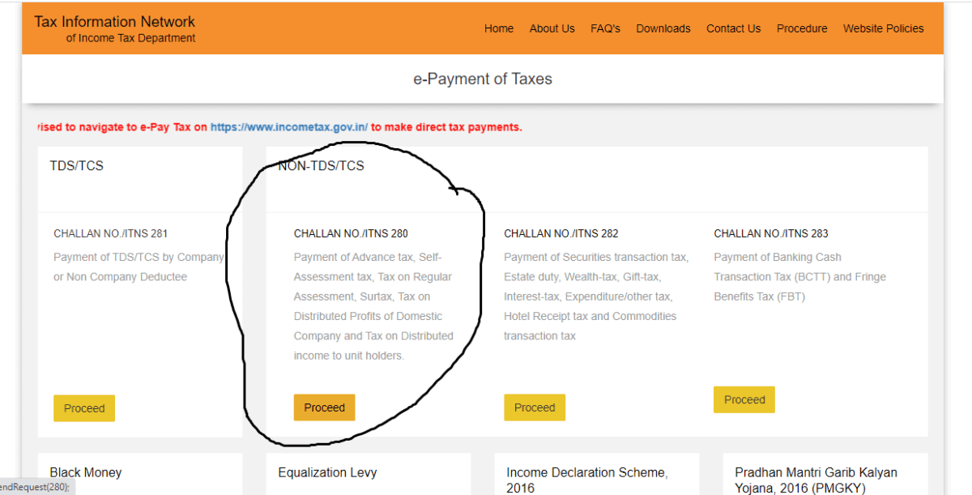
Task: Click Proceed under CHALLAN NO./ITNS 281
Action: 83,408
